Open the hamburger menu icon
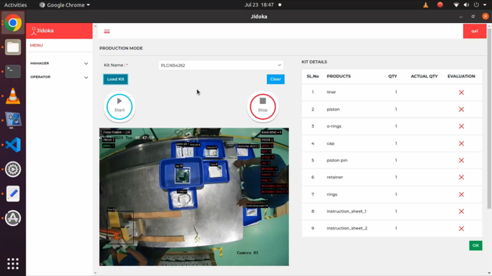 (106, 32)
